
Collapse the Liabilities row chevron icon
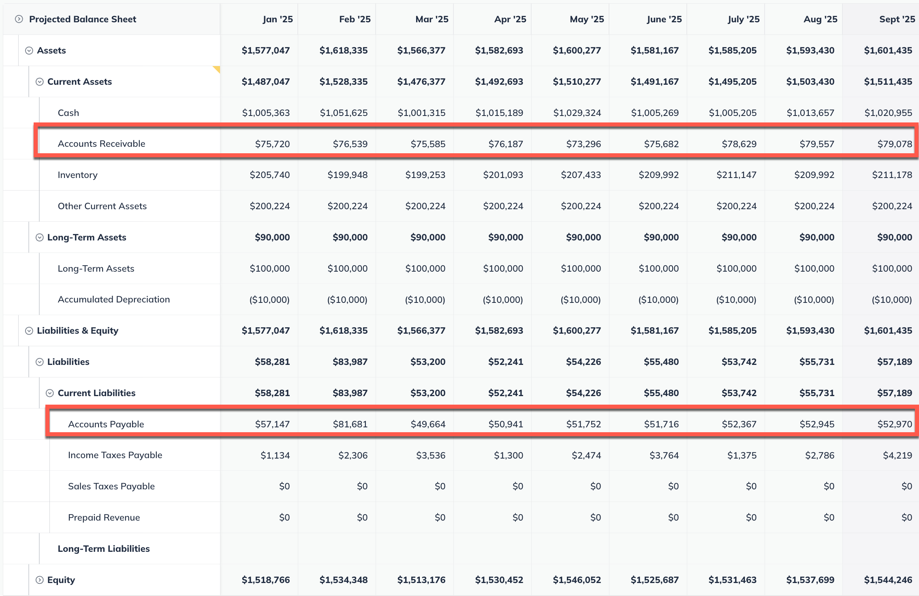[x=40, y=362]
